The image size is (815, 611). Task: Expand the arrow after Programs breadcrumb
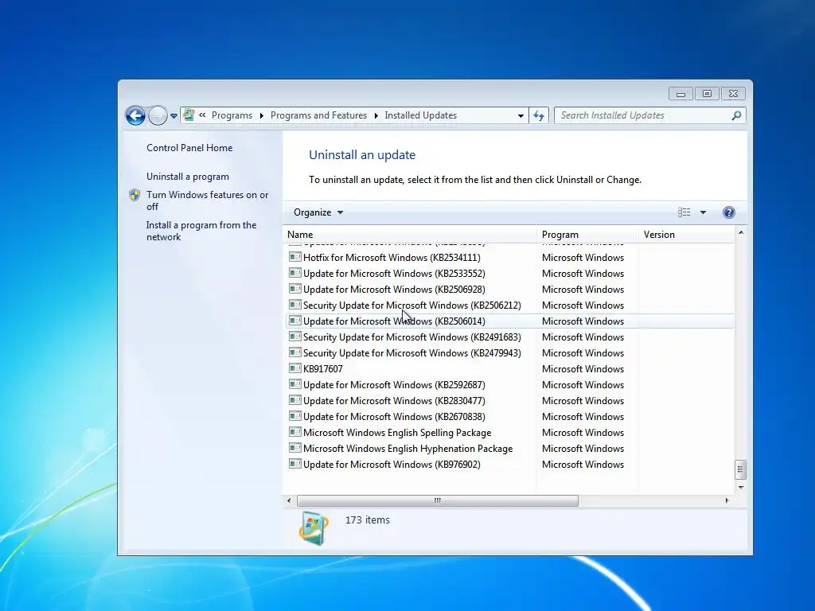point(261,115)
